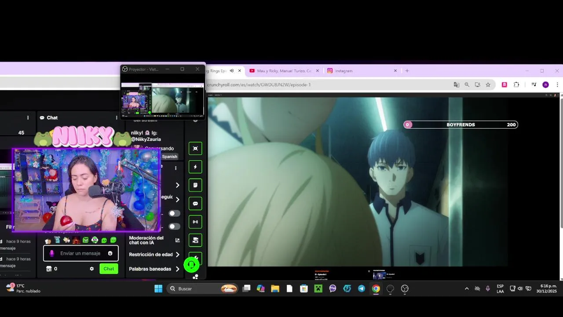
Task: Open the media controls icon in Chrome toolbar
Action: coord(534,85)
